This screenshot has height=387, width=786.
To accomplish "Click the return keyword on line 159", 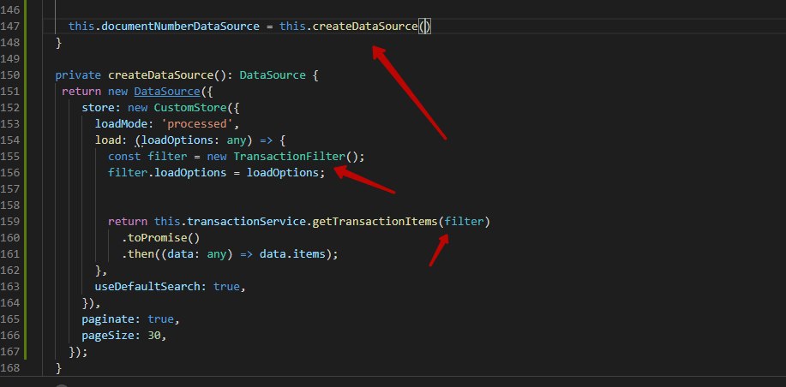I will [x=128, y=221].
